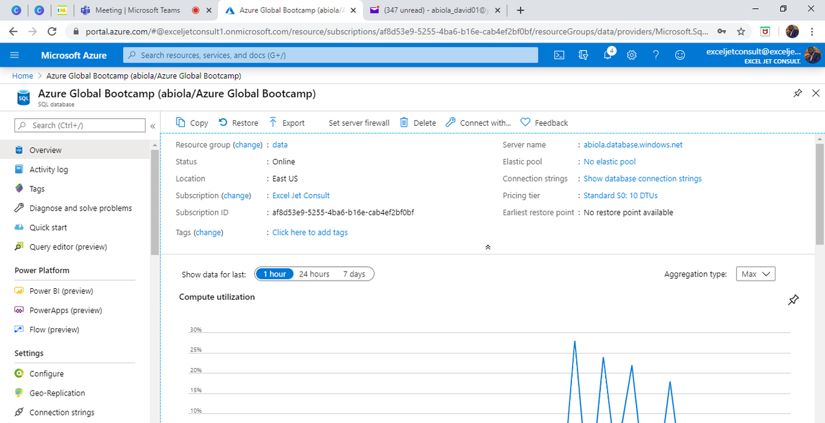Open Diagnose and solve problems

[x=79, y=208]
